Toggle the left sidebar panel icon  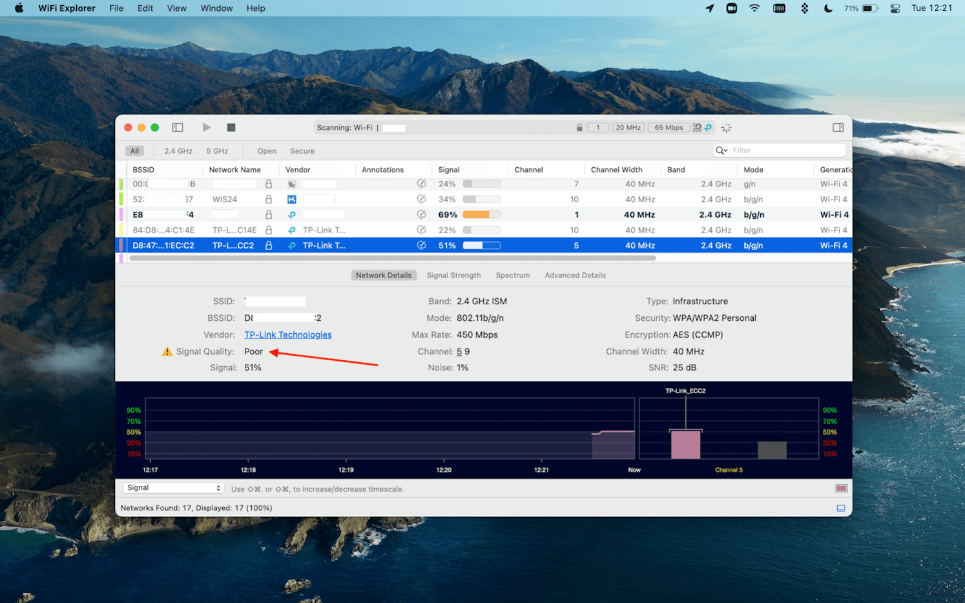178,128
